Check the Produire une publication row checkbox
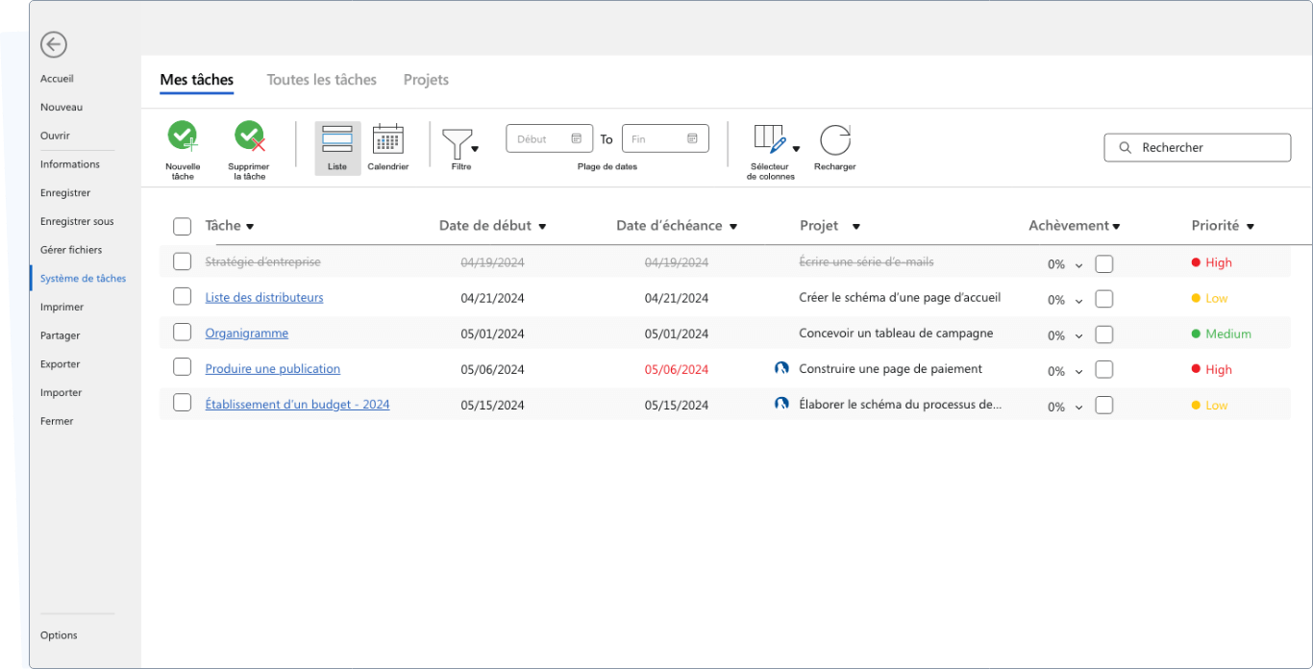Screen dimensions: 1313x669 pyautogui.click(x=182, y=367)
